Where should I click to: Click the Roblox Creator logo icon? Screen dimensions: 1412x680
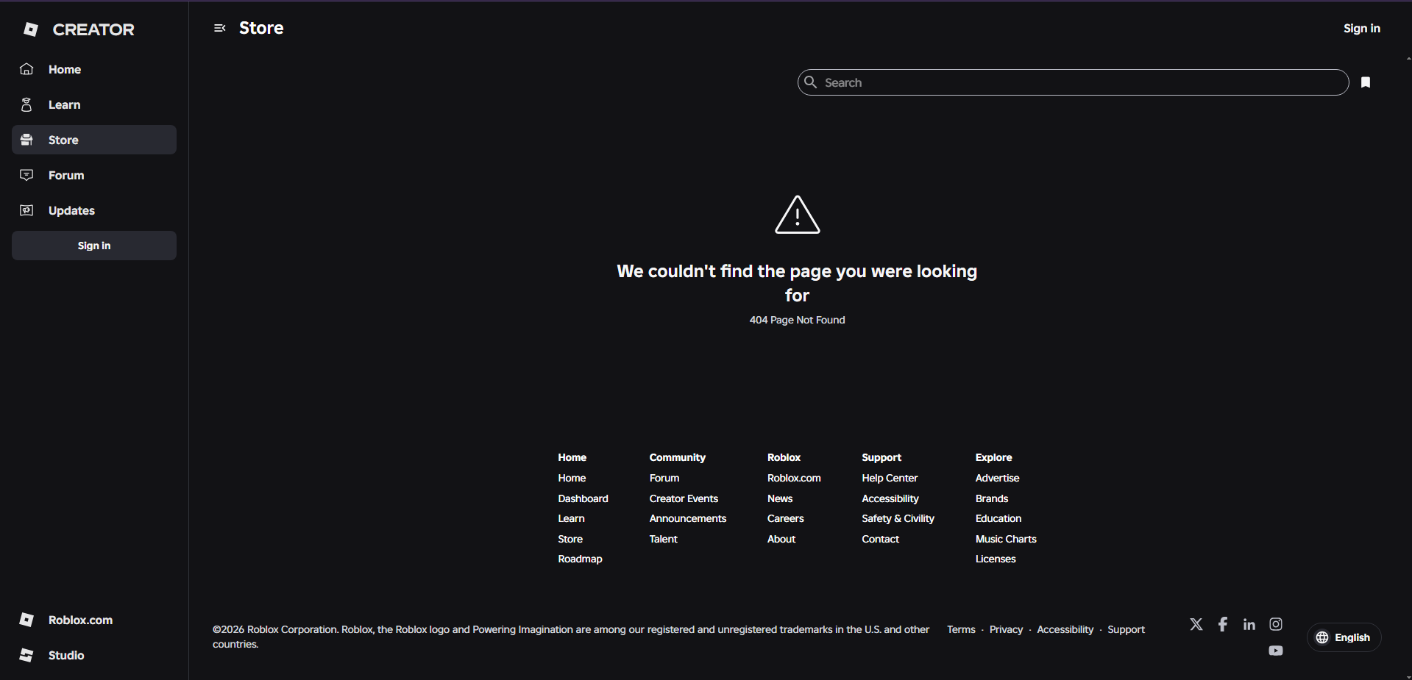(x=31, y=29)
